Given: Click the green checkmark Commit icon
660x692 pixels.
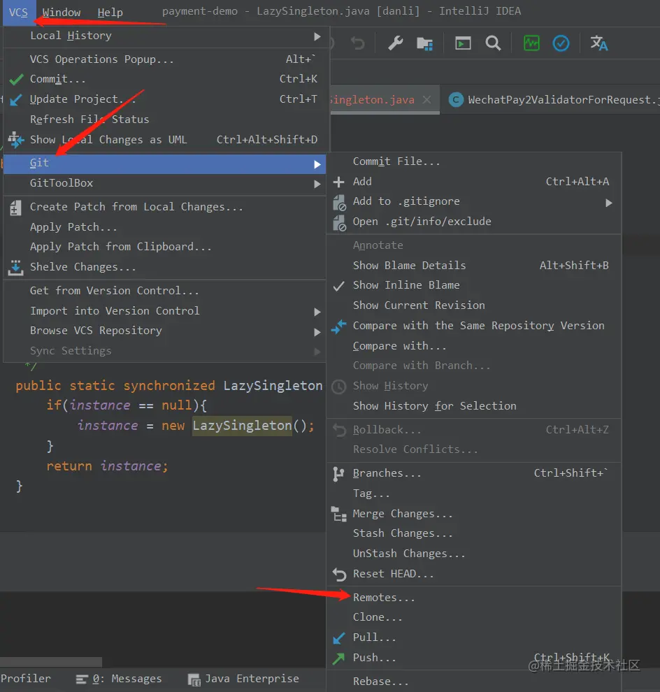Looking at the screenshot, I should 16,80.
